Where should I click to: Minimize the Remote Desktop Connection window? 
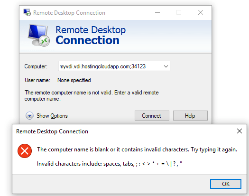157,12
